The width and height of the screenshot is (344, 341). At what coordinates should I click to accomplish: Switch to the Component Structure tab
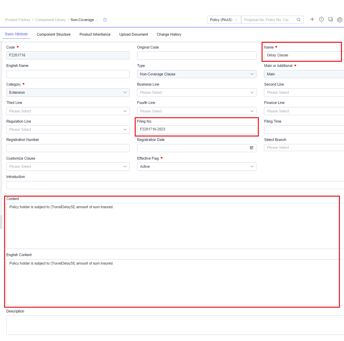coord(54,34)
